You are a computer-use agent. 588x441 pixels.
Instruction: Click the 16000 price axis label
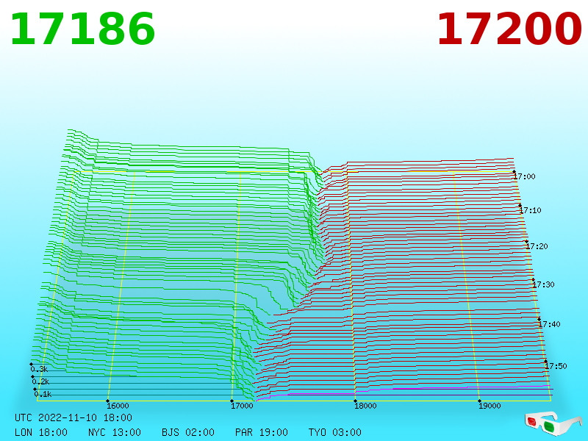click(x=118, y=406)
